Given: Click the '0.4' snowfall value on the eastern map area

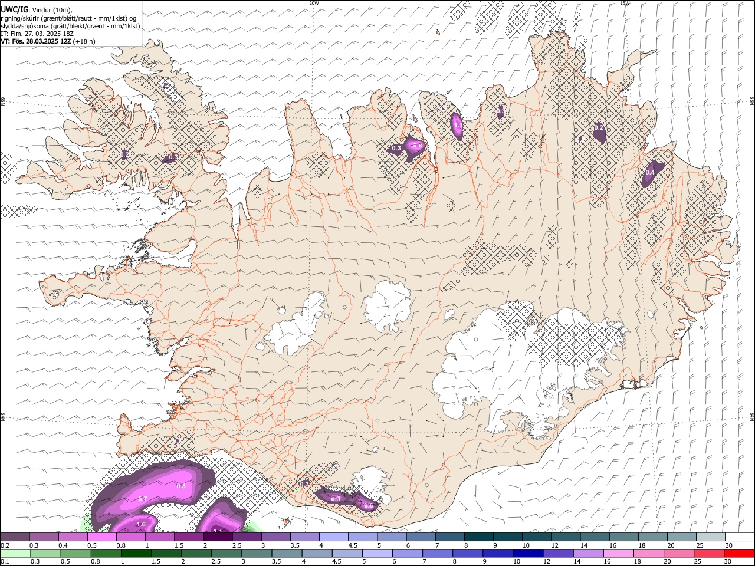Looking at the screenshot, I should pyautogui.click(x=650, y=172).
